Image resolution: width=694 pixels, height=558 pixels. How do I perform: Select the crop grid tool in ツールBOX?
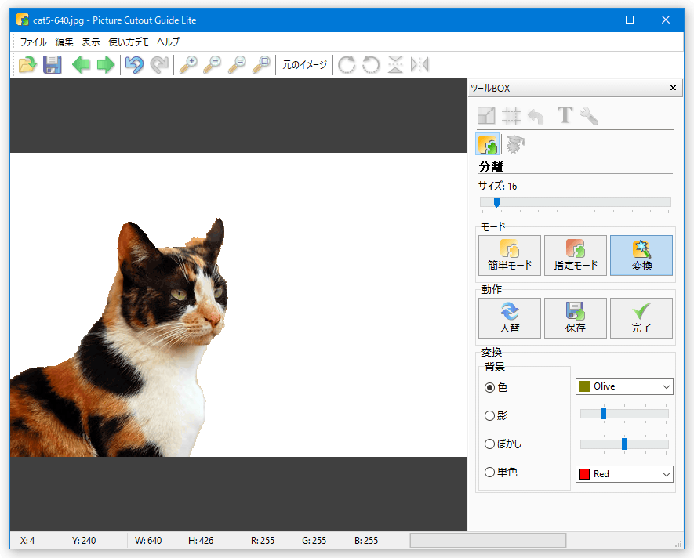pos(511,116)
